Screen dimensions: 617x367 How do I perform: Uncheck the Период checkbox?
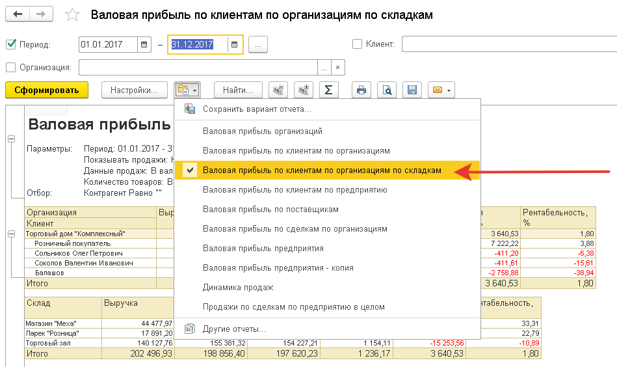[x=10, y=44]
